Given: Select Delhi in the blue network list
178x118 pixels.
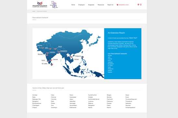Looking at the screenshot, I should click(109, 57).
